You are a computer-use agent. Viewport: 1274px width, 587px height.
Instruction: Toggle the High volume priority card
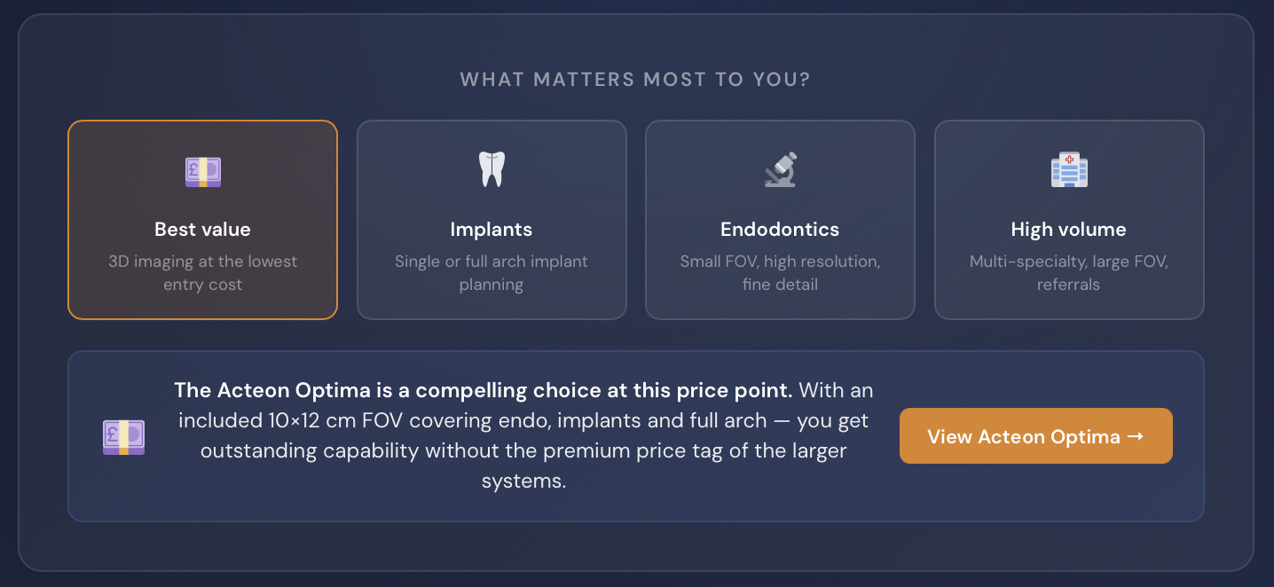pos(1068,220)
